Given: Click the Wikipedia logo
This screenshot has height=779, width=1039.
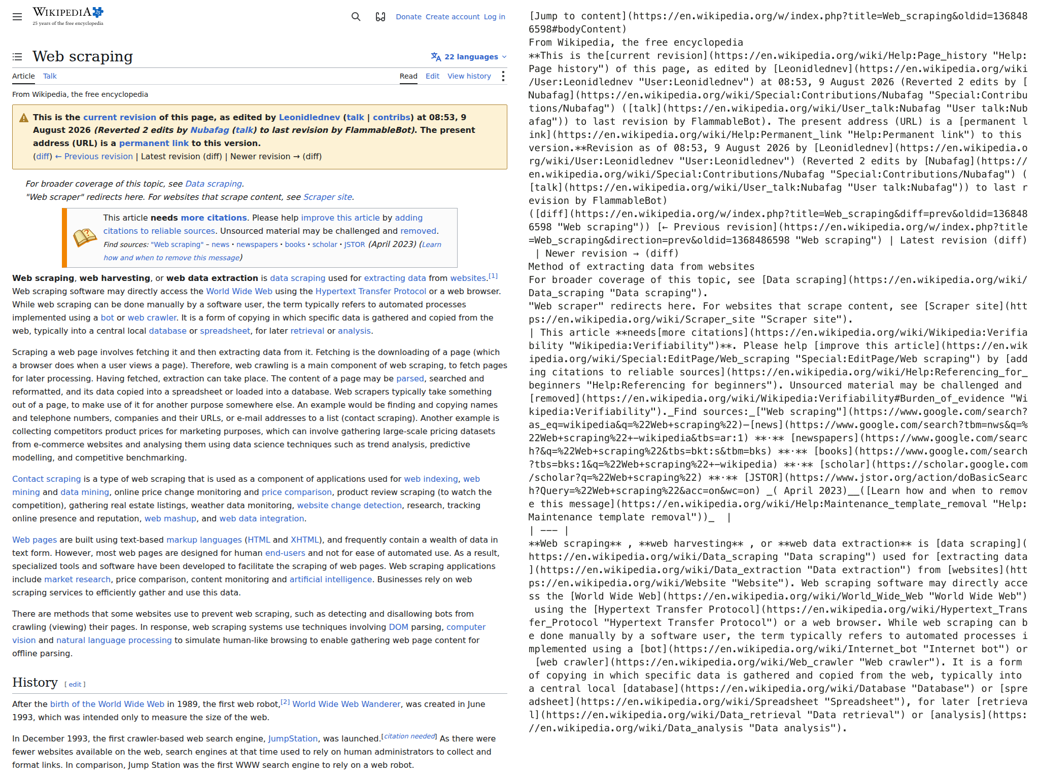Looking at the screenshot, I should pyautogui.click(x=68, y=16).
